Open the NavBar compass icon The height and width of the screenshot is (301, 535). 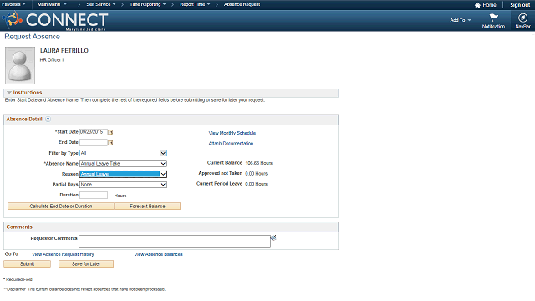522,18
